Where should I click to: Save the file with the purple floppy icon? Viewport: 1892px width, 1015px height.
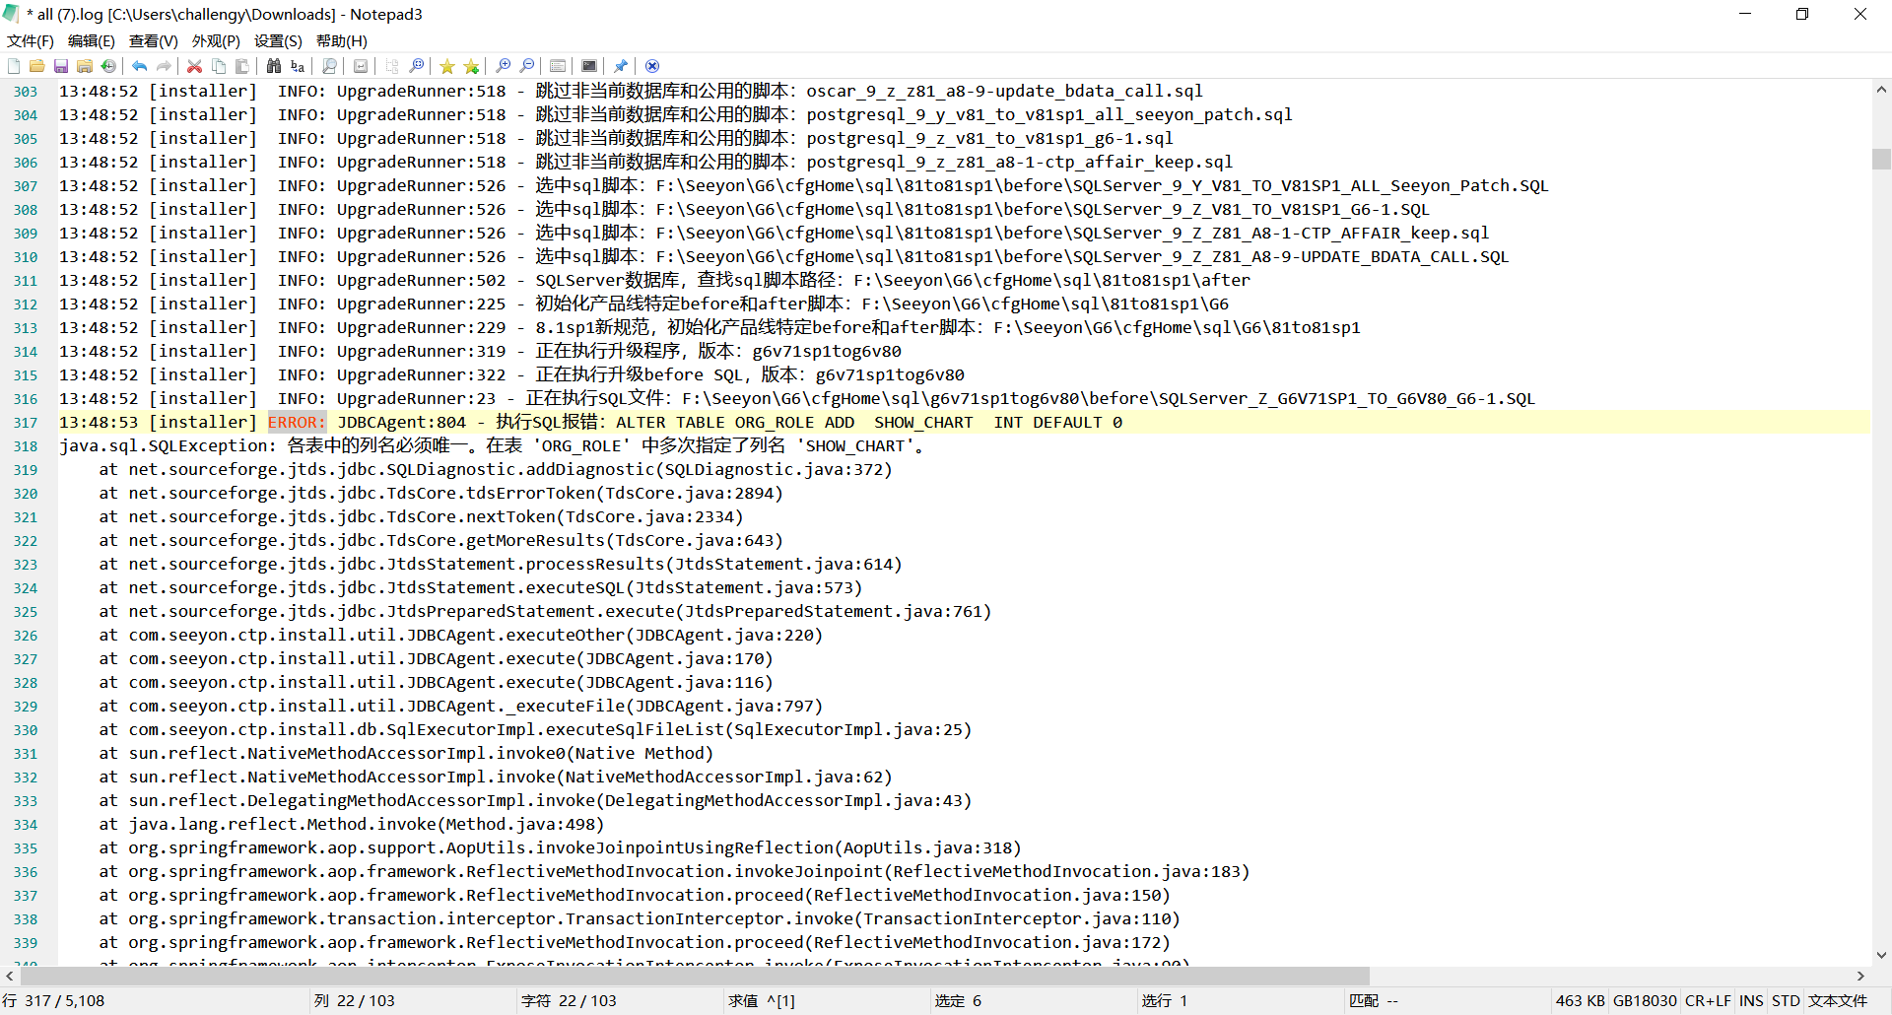click(x=61, y=66)
